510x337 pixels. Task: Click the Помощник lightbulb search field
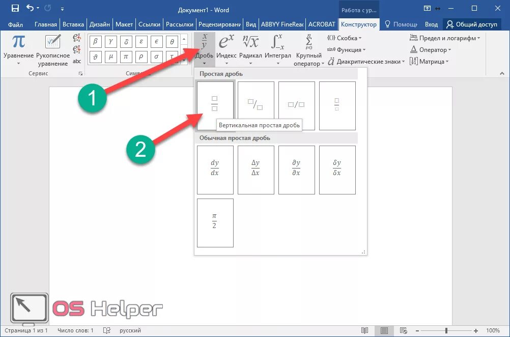click(x=401, y=24)
